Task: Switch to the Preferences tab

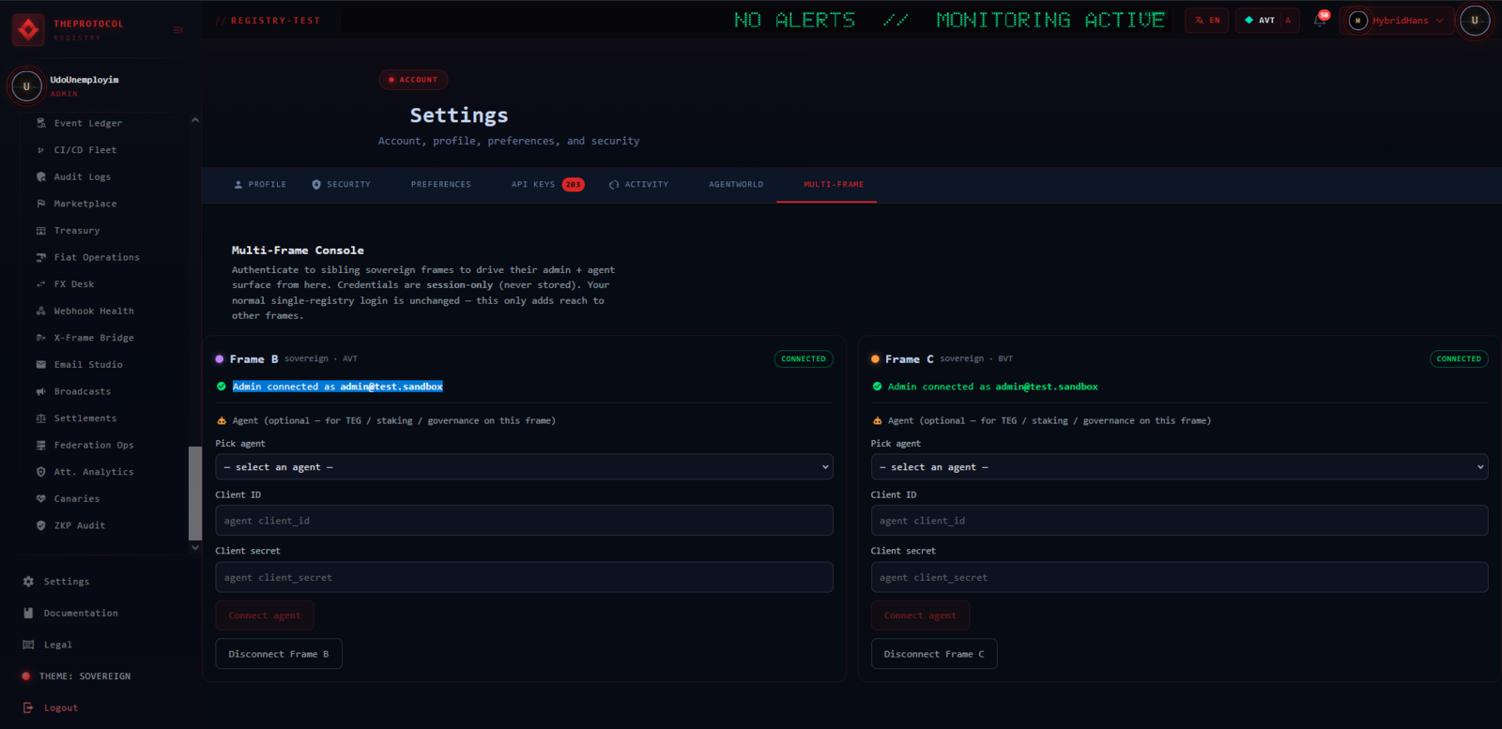Action: pyautogui.click(x=440, y=185)
